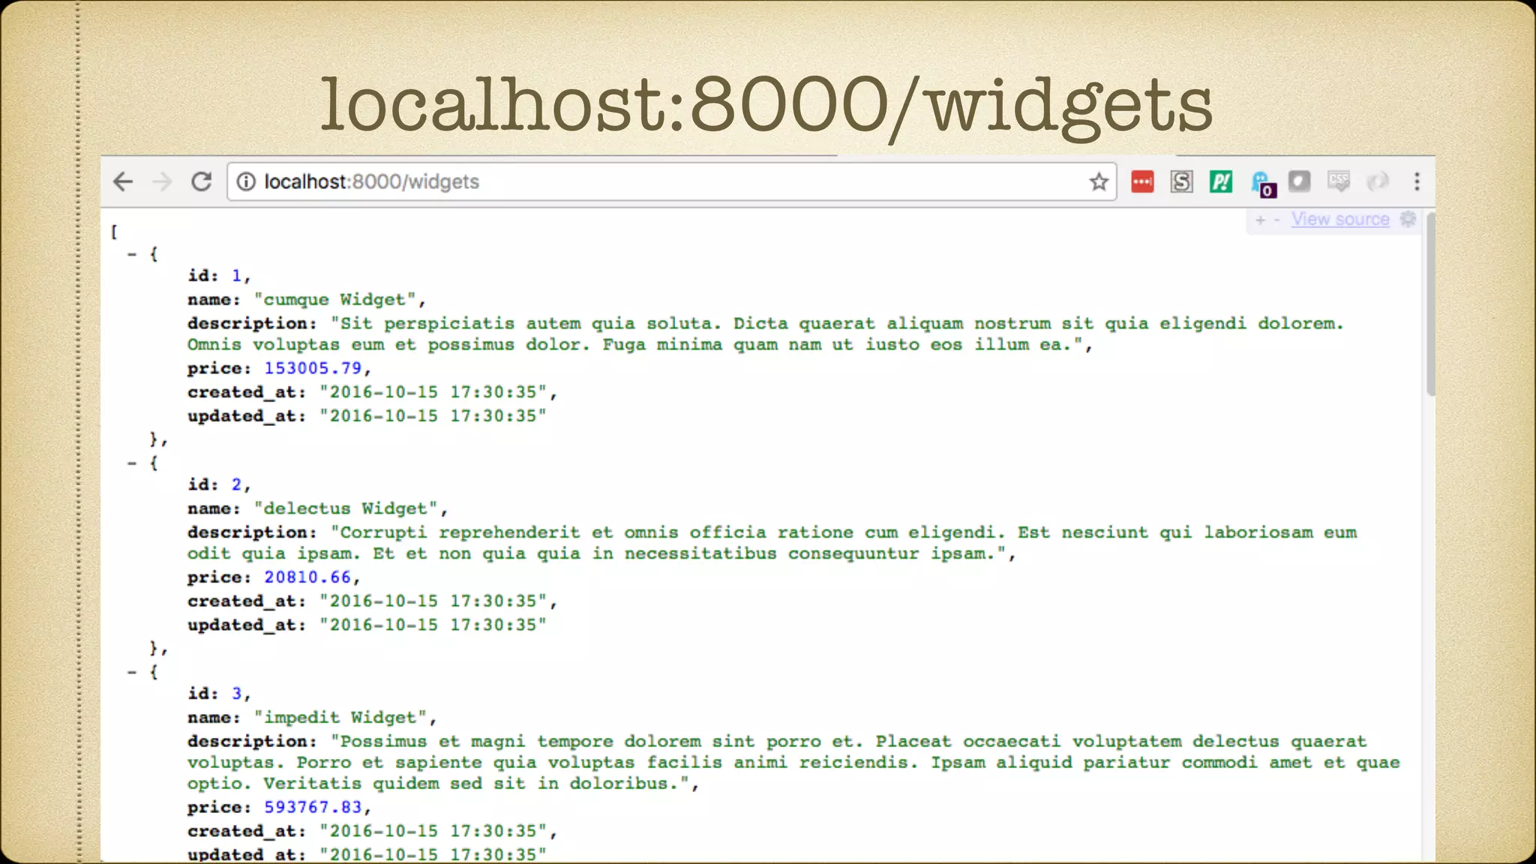Viewport: 1536px width, 864px height.
Task: Collapse the object with id 1
Action: coord(132,254)
